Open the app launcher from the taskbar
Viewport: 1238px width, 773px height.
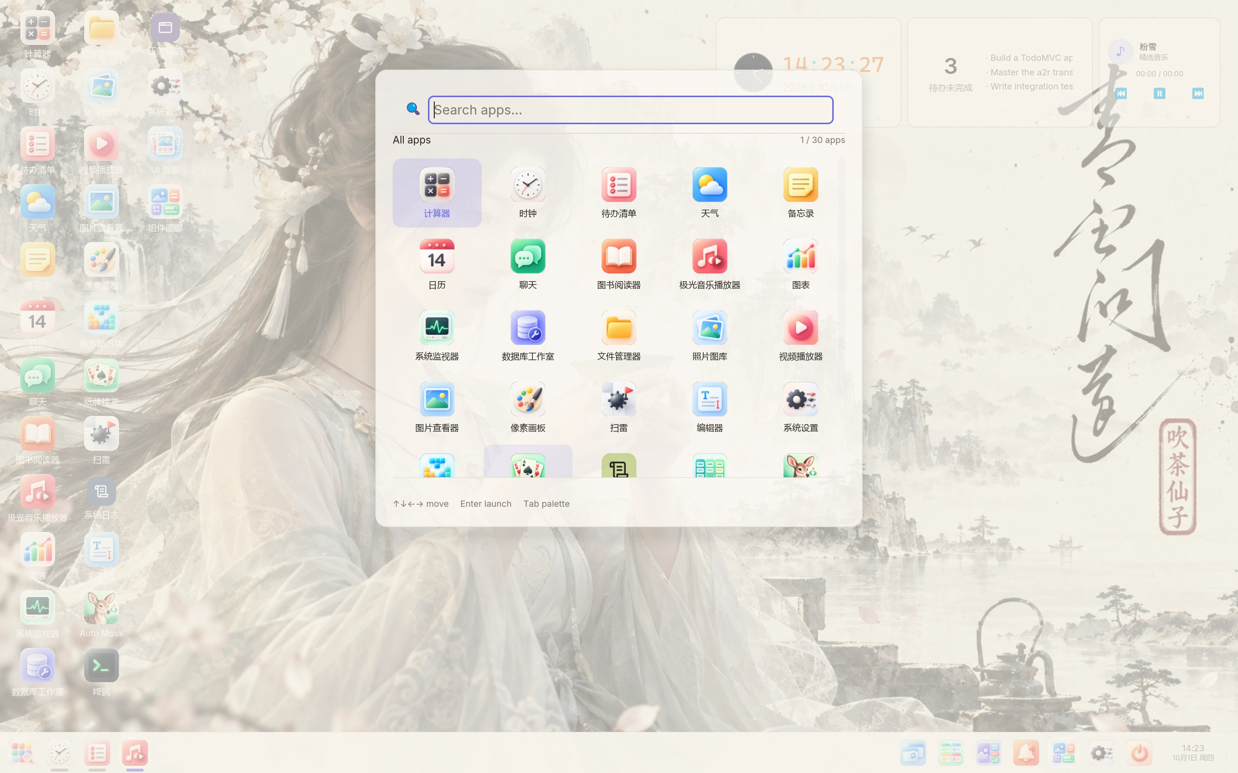[x=22, y=753]
